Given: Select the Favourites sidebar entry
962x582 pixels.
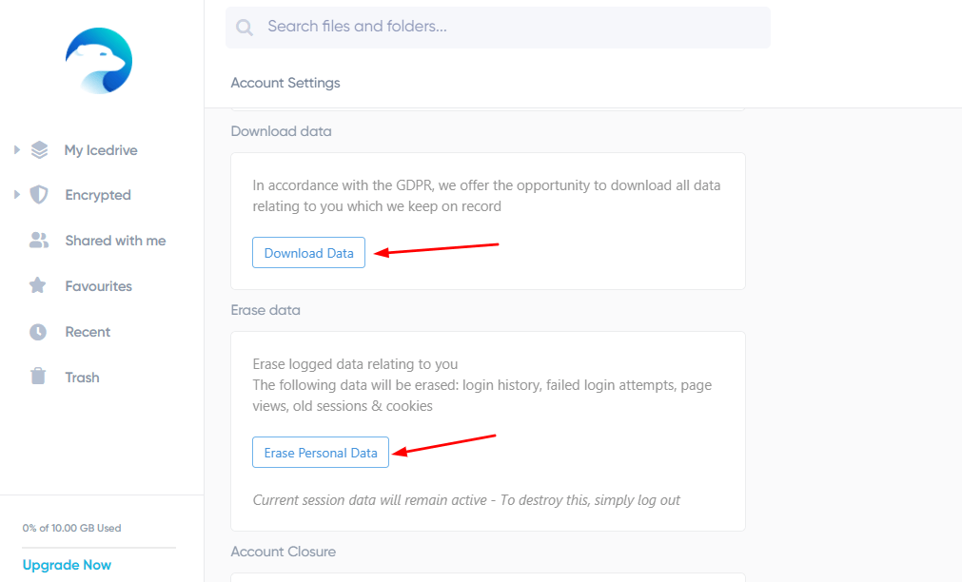Looking at the screenshot, I should click(x=98, y=285).
